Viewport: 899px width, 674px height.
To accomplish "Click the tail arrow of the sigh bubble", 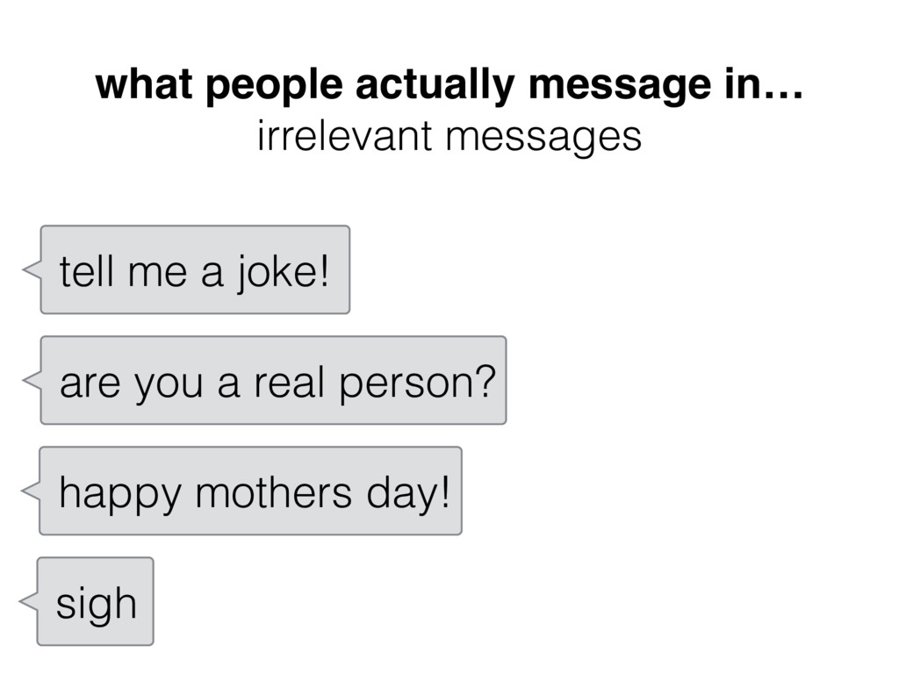I will (x=28, y=601).
